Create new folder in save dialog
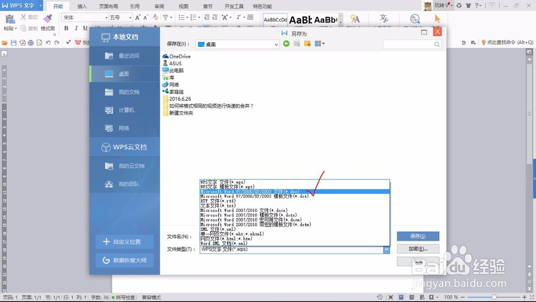Image resolution: width=536 pixels, height=302 pixels. (x=307, y=44)
